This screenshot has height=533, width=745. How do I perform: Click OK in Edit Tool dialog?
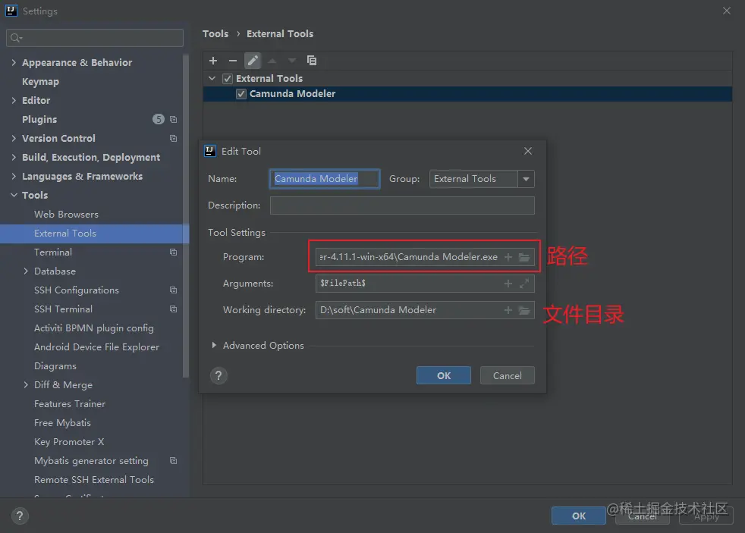point(444,375)
